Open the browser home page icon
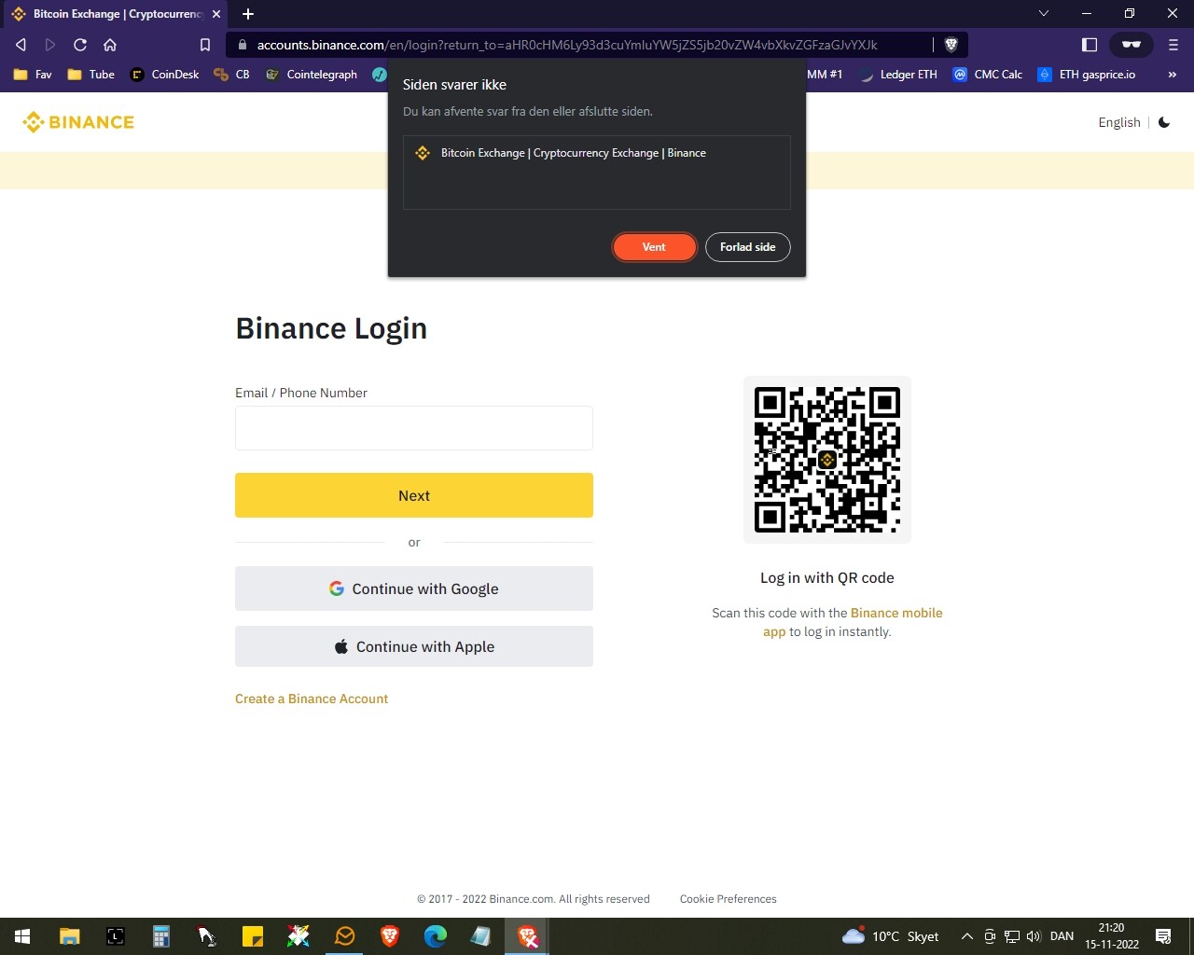The image size is (1194, 955). click(x=110, y=45)
